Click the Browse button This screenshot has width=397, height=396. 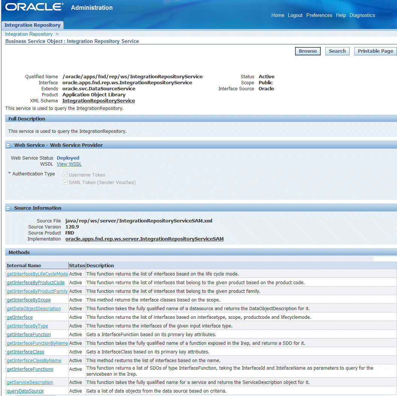308,51
